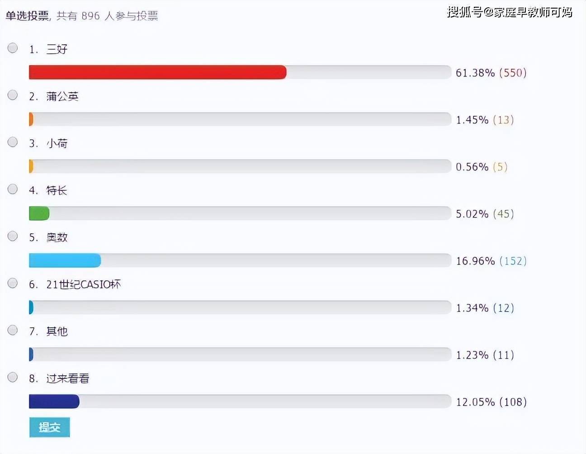The image size is (586, 454).
Task: Select the 奥数 radio button
Action: coord(13,236)
